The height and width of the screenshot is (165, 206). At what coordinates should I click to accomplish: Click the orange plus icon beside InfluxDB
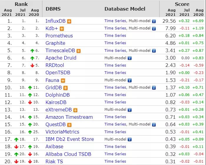pyautogui.click(x=69, y=21)
